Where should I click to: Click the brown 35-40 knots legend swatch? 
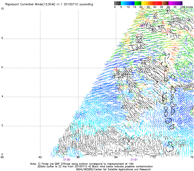tap(165, 3)
